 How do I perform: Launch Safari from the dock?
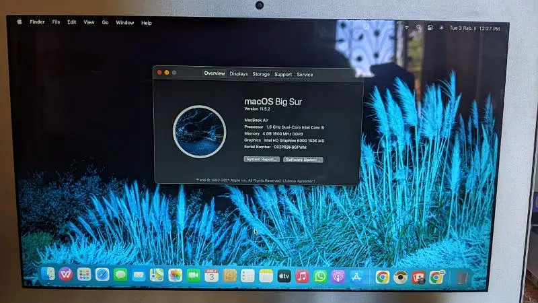pyautogui.click(x=102, y=274)
